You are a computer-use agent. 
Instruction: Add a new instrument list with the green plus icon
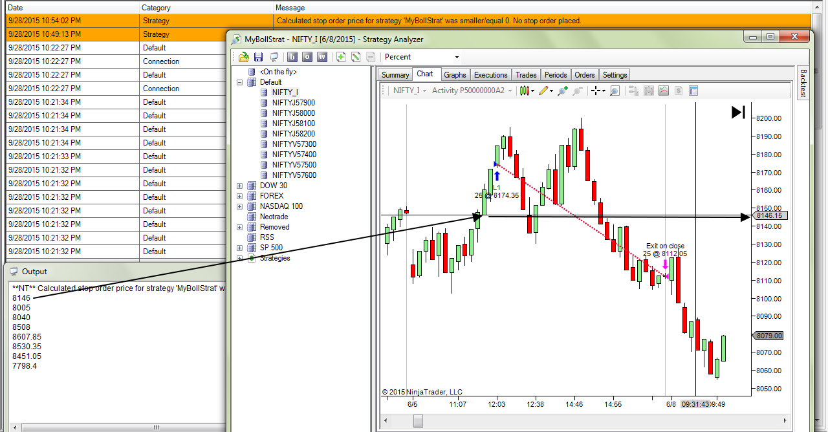click(341, 57)
